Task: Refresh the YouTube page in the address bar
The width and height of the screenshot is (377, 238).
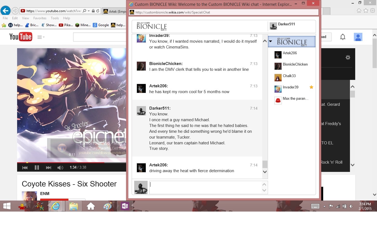Action: 98,11
